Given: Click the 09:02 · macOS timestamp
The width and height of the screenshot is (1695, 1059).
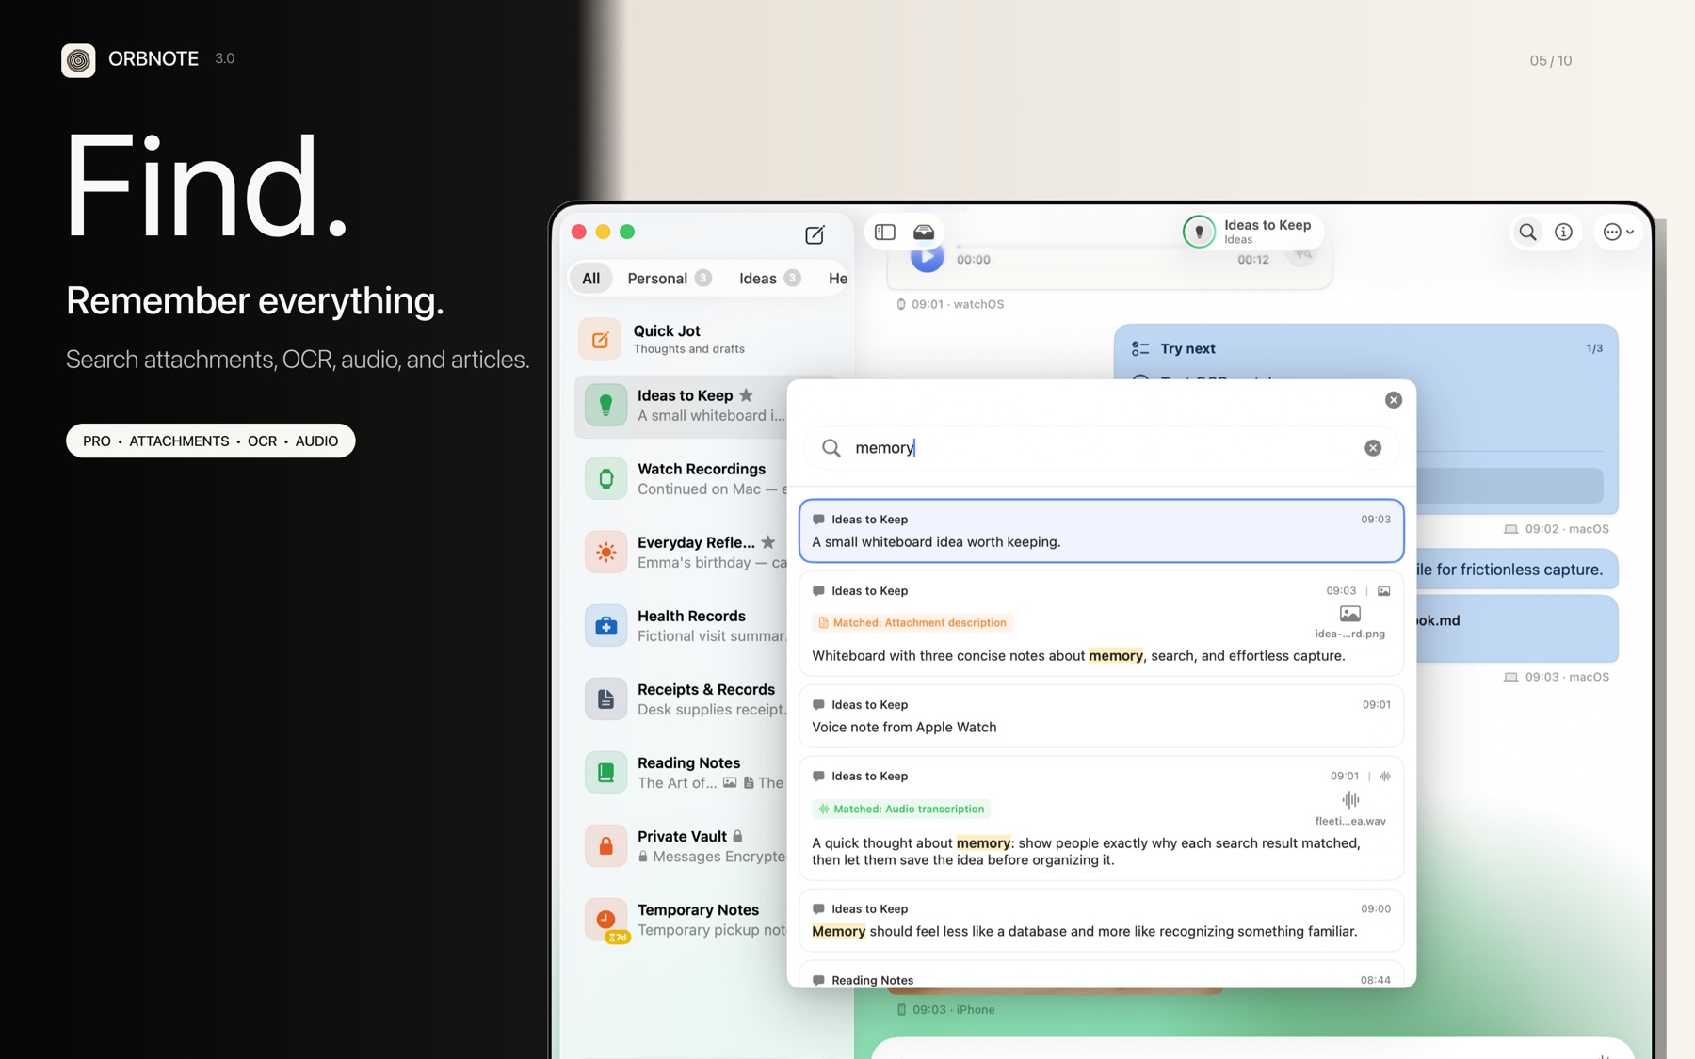Looking at the screenshot, I should click(x=1557, y=529).
